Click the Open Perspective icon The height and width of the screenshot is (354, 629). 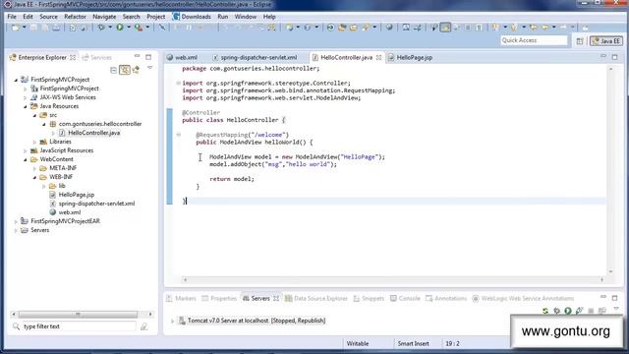click(580, 41)
